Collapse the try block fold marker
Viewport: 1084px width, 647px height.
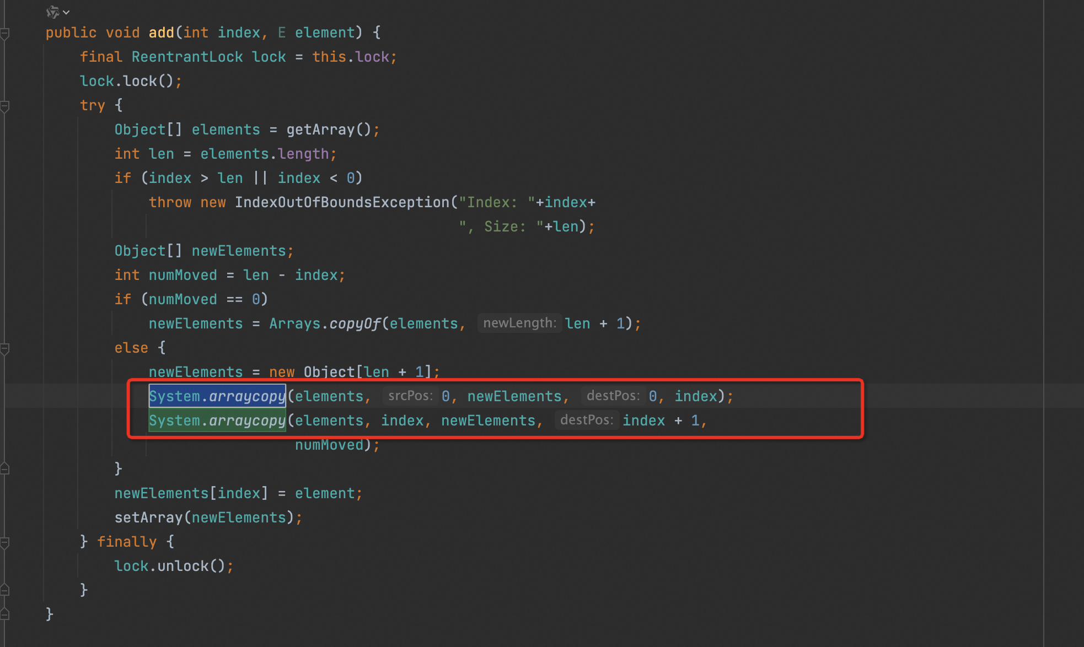point(5,106)
